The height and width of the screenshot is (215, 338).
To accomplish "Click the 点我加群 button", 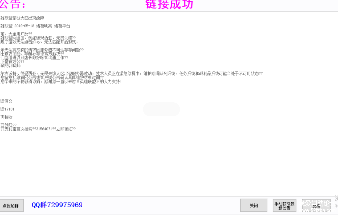I will [x=11, y=206].
